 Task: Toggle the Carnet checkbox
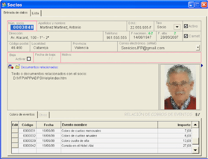[186, 36]
